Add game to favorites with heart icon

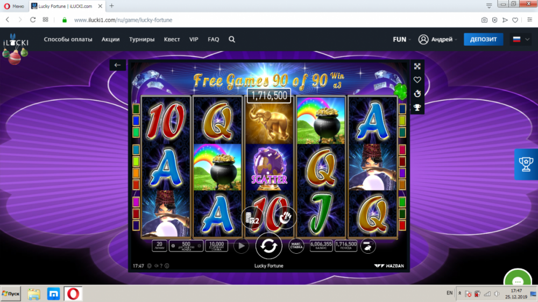click(417, 80)
